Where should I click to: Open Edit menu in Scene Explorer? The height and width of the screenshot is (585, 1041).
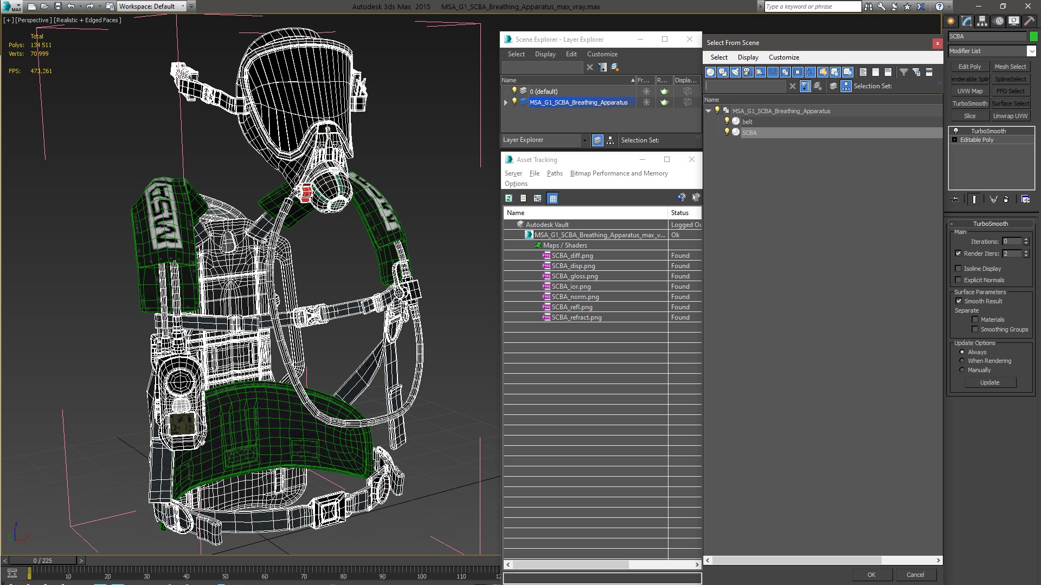[x=571, y=54]
